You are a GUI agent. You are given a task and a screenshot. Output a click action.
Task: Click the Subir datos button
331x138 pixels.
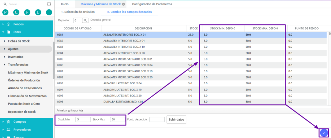click(176, 119)
